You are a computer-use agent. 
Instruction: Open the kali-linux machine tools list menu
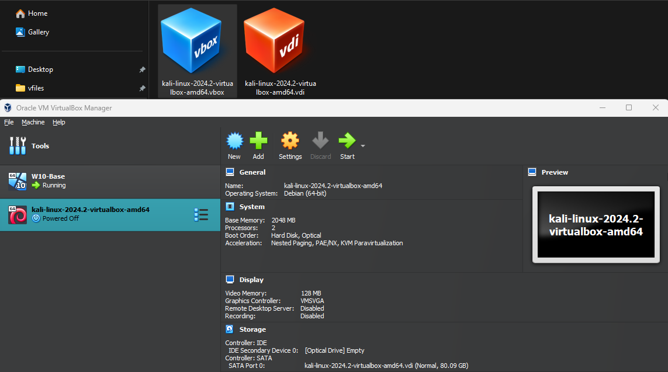pyautogui.click(x=201, y=215)
